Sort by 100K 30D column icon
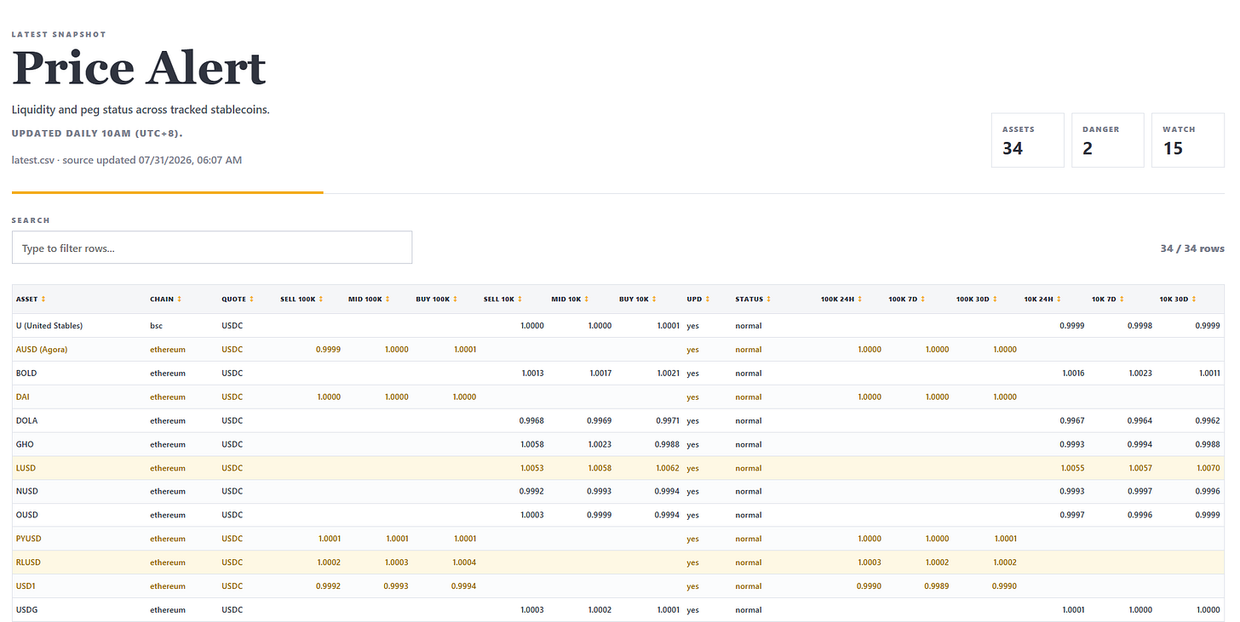 [x=996, y=300]
